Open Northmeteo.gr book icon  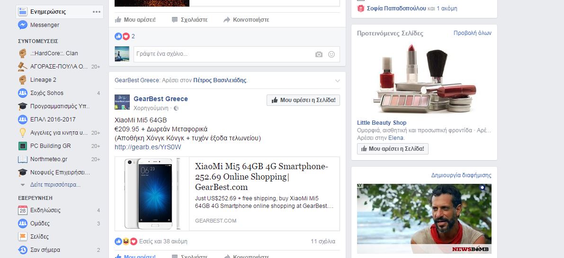pos(23,159)
